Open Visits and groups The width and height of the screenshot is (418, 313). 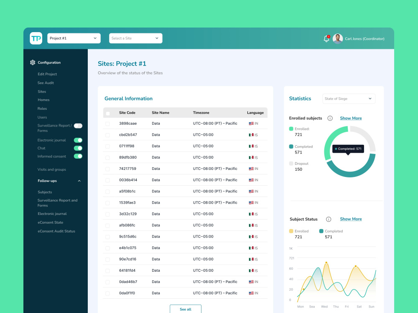click(52, 169)
